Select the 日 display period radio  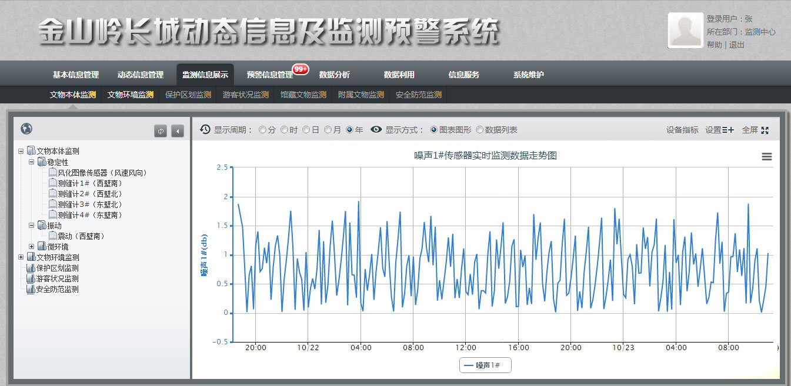(x=306, y=130)
